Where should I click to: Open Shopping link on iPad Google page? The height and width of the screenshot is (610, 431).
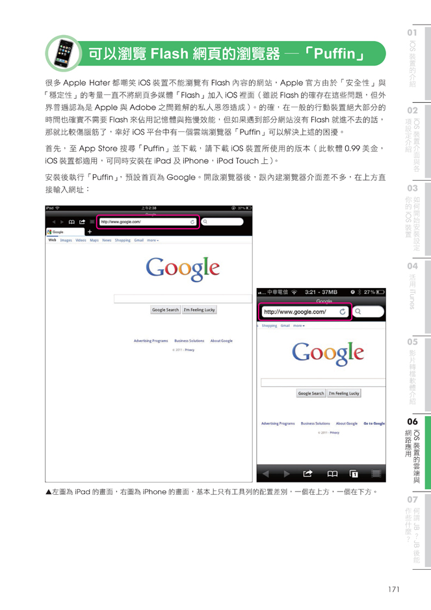122,241
